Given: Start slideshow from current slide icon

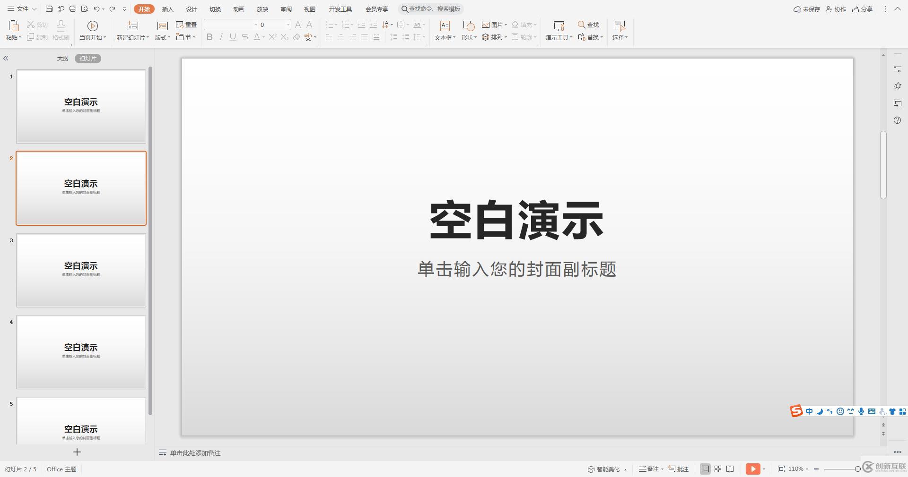Looking at the screenshot, I should [x=93, y=26].
